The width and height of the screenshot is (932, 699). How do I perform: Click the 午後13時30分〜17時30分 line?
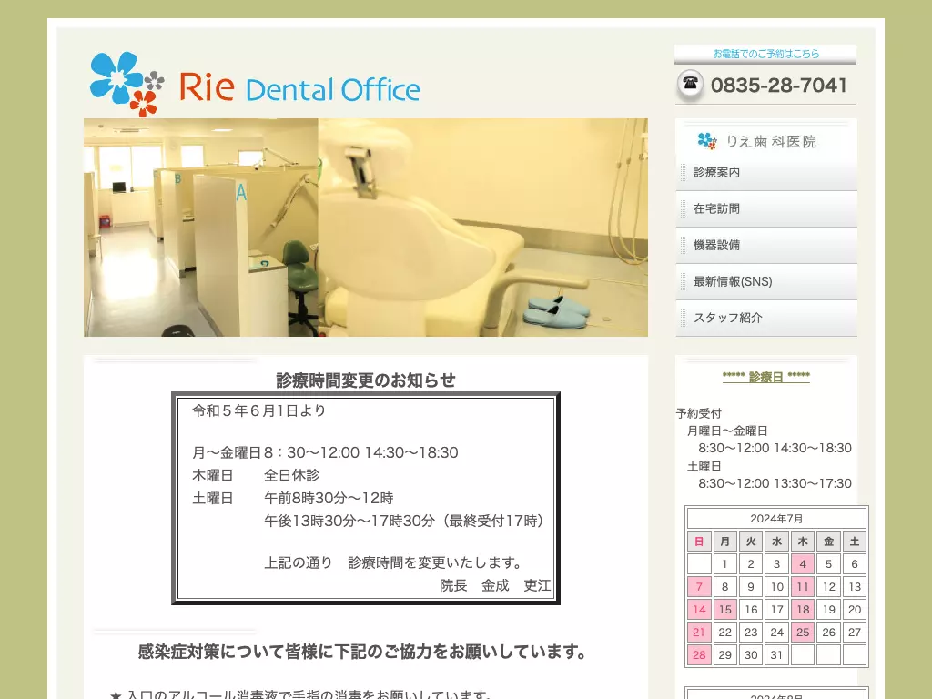pos(404,521)
